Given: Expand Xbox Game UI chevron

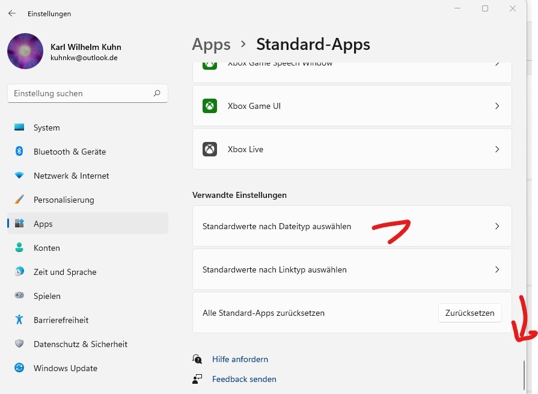Looking at the screenshot, I should point(497,106).
